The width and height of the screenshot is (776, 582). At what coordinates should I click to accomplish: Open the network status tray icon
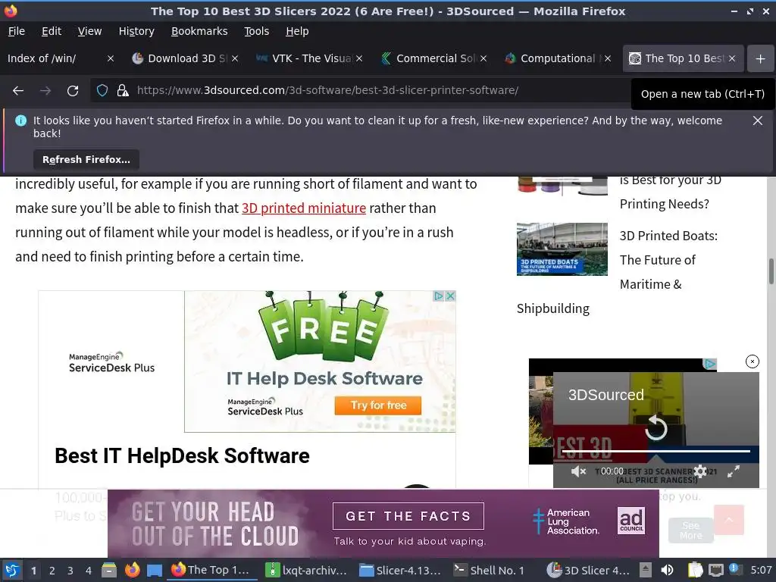pos(716,570)
